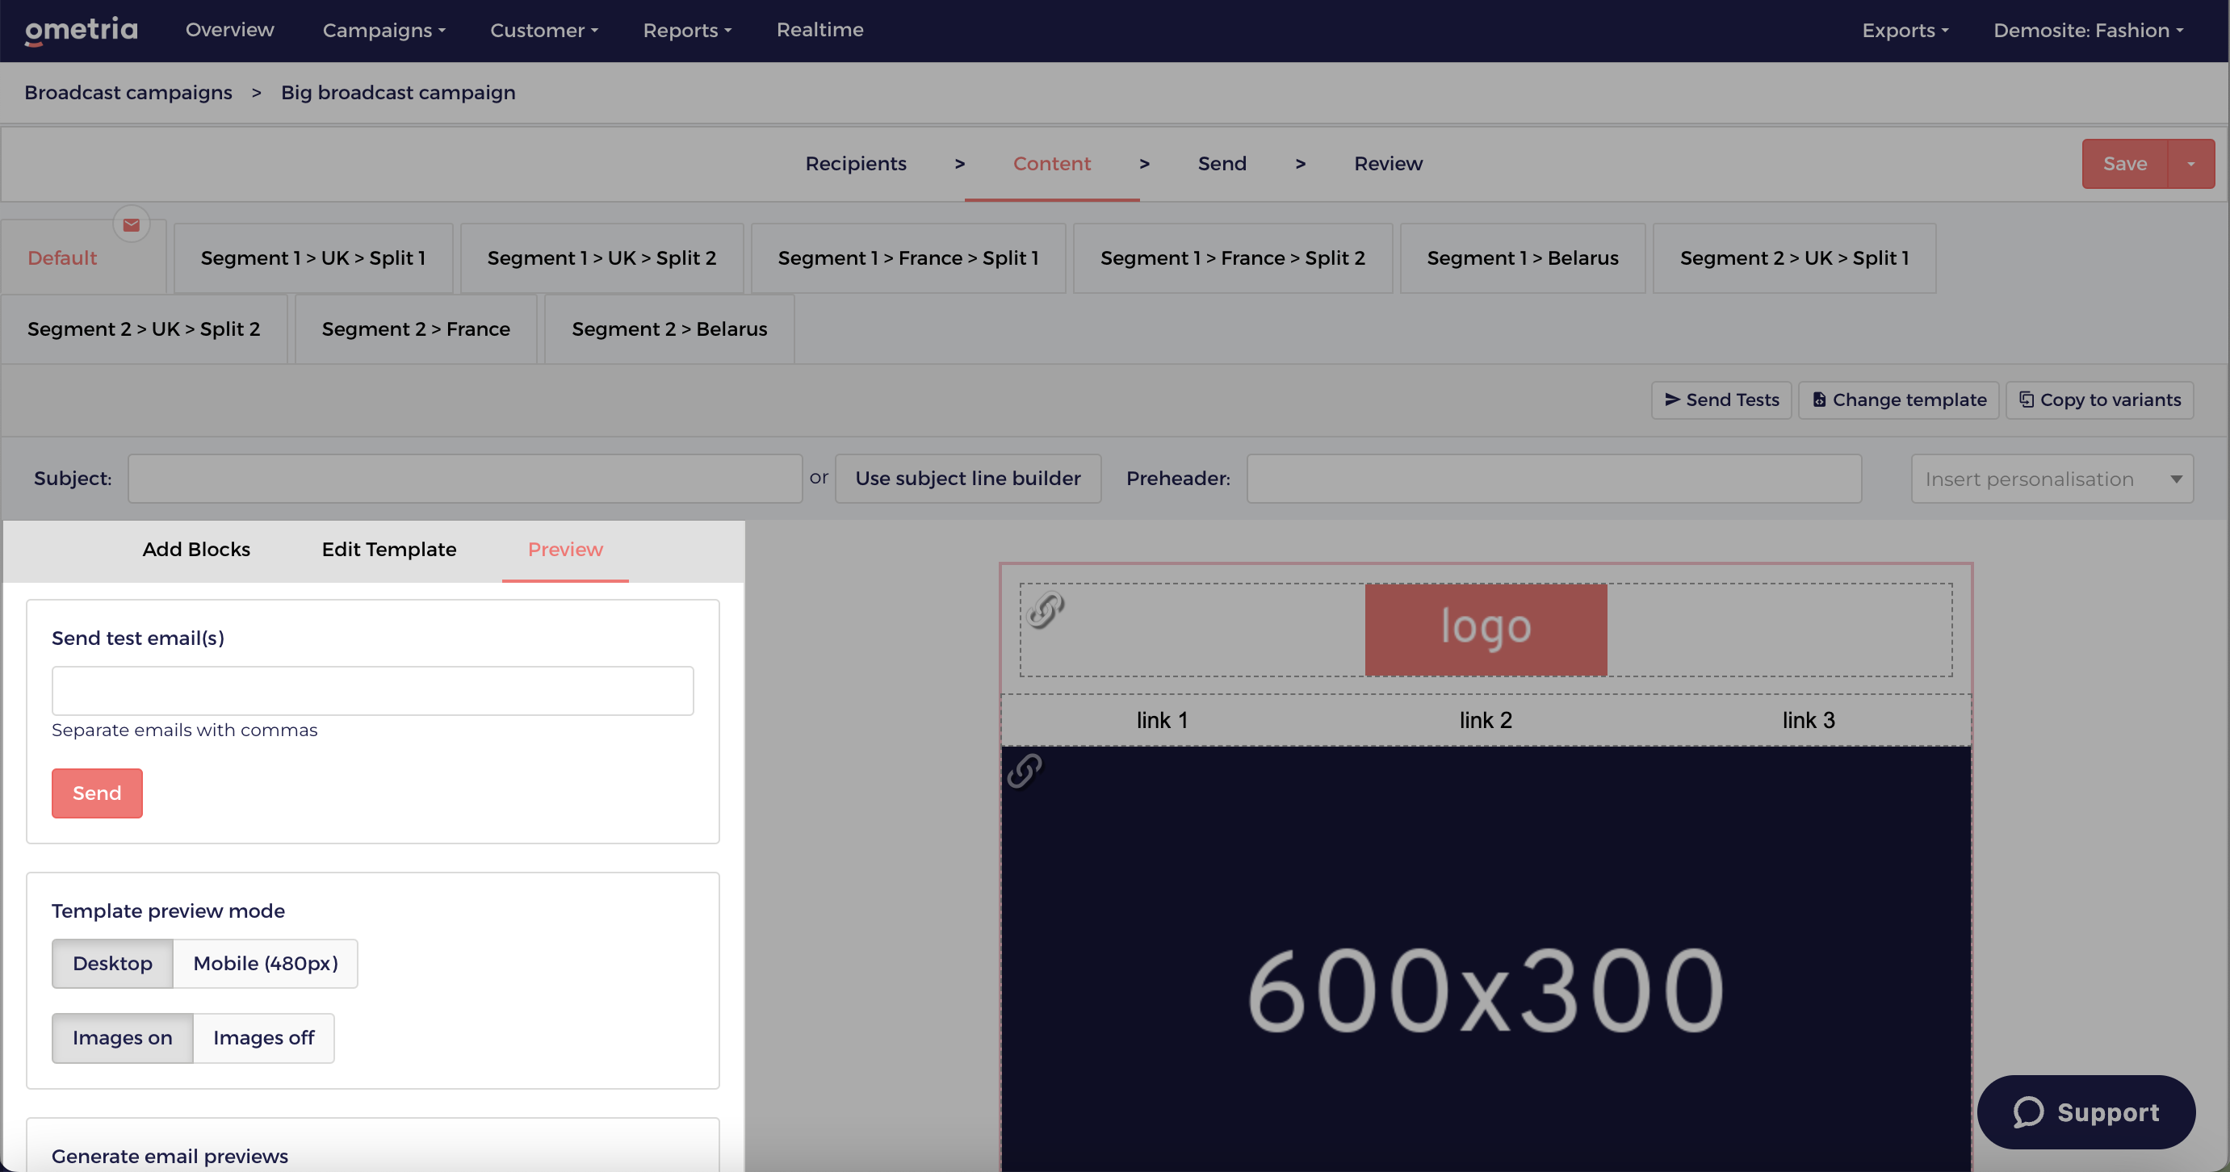
Task: Open Segment 2 > Belarus tab
Action: pos(669,329)
